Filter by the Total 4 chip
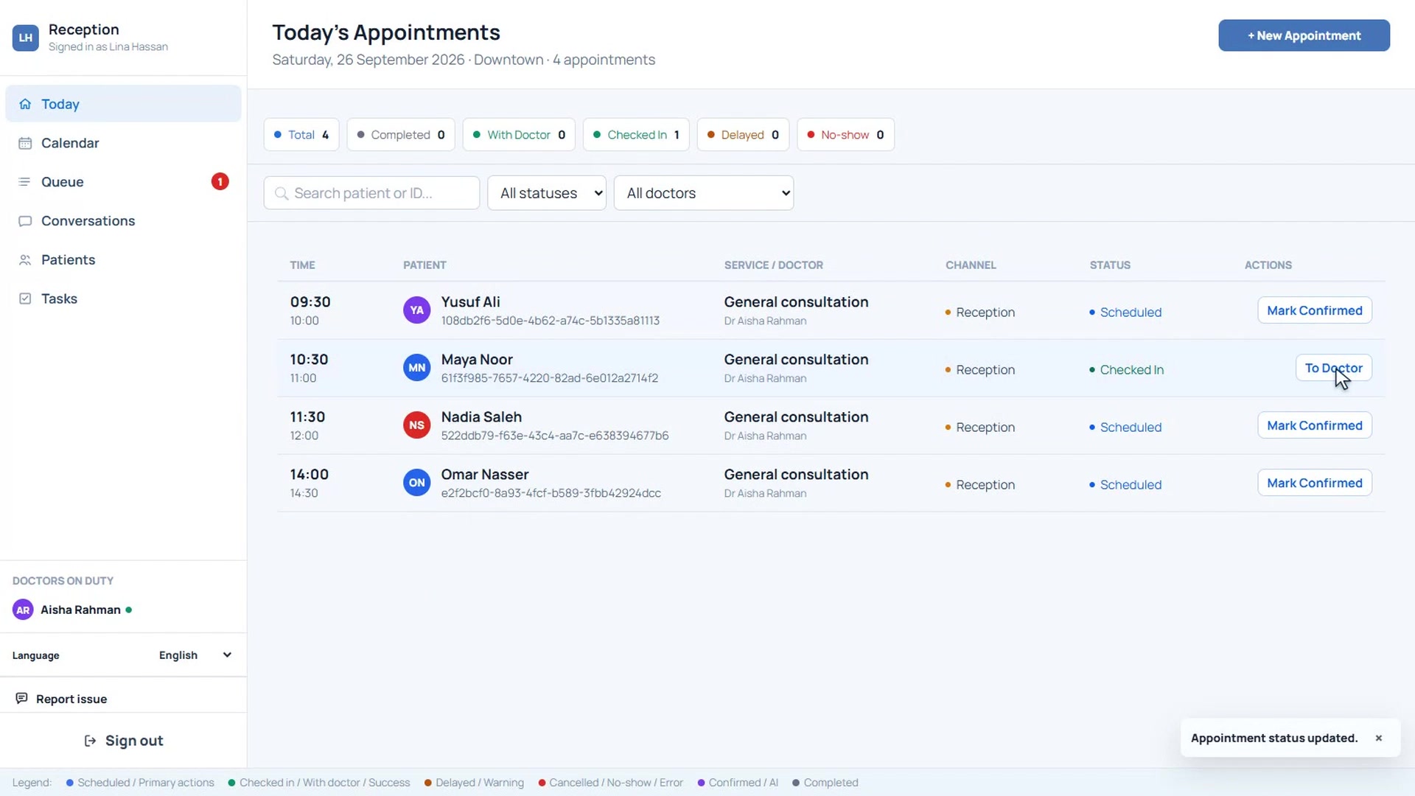 coord(301,135)
